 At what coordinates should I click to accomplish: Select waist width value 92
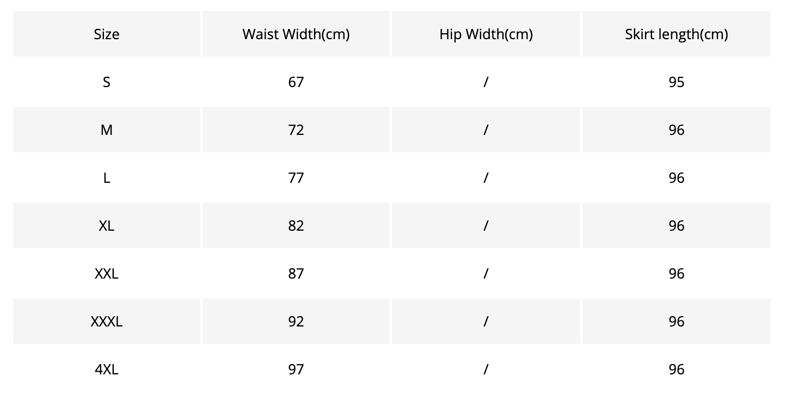[x=296, y=321]
